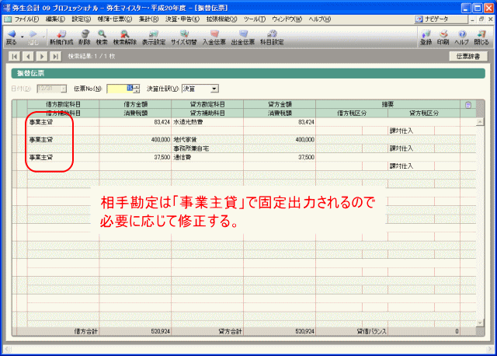The width and height of the screenshot is (497, 356).
Task: Go to previous slip arrow
Action: click(x=28, y=57)
